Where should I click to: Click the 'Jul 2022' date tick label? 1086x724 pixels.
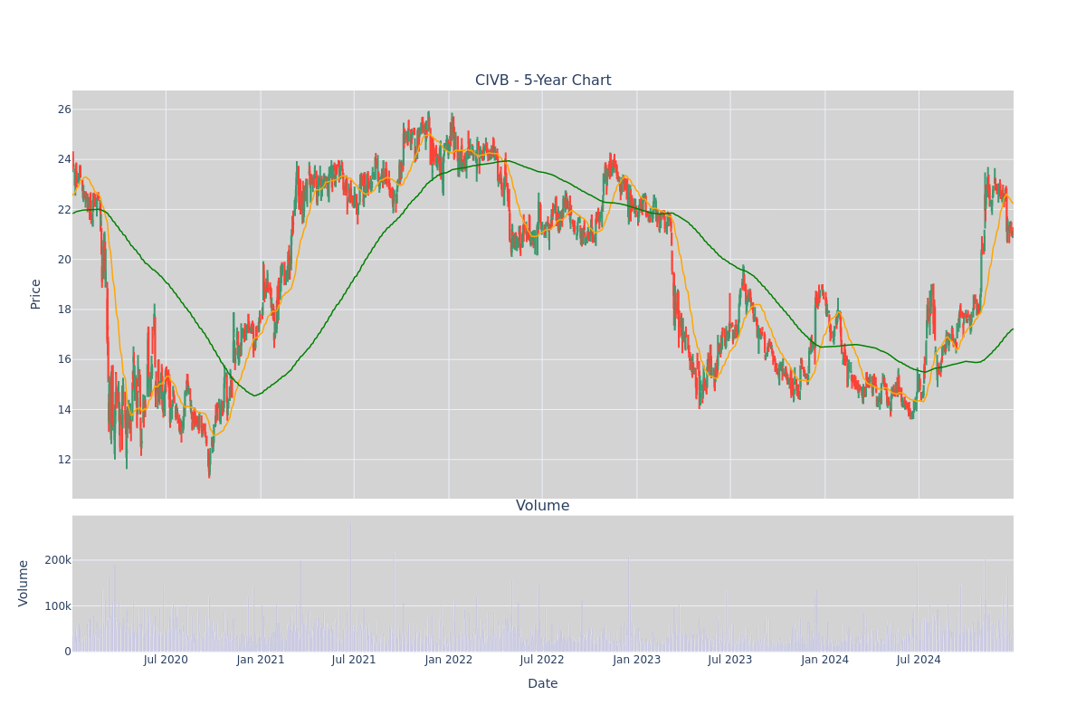[542, 660]
